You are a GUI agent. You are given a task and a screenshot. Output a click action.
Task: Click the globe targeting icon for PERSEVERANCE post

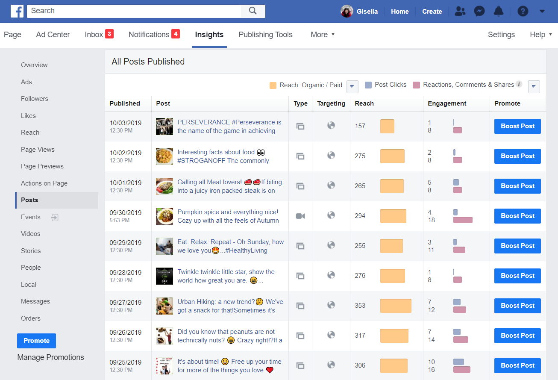[331, 125]
